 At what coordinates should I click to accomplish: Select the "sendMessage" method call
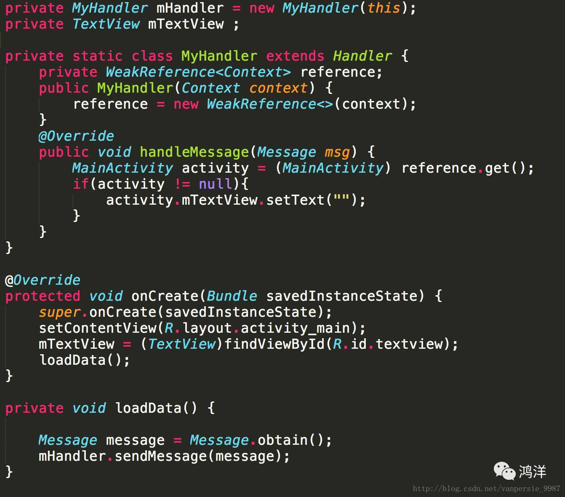pos(160,456)
